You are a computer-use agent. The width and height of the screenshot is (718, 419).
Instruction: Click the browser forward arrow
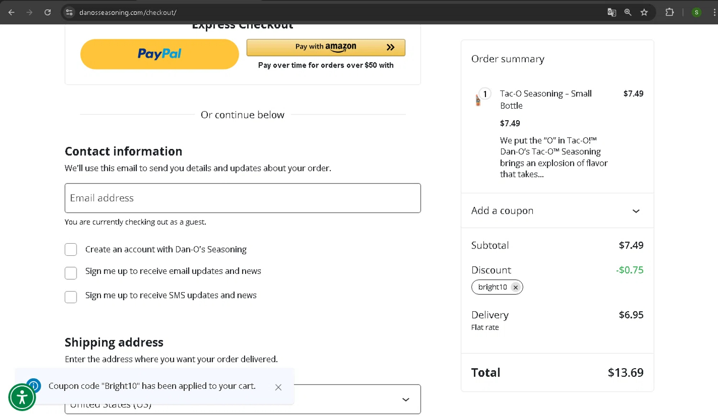30,12
